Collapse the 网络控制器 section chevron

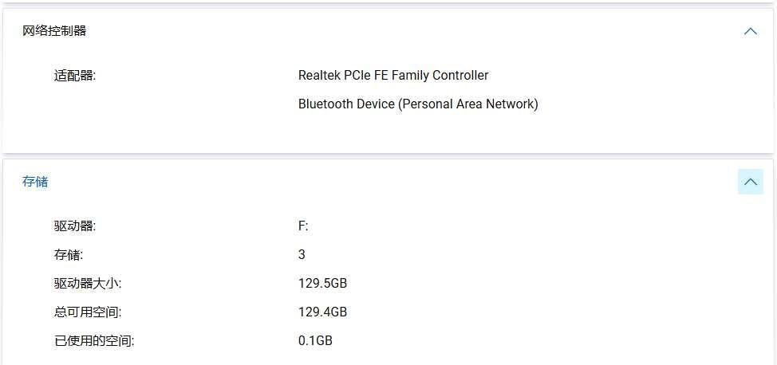(x=750, y=31)
